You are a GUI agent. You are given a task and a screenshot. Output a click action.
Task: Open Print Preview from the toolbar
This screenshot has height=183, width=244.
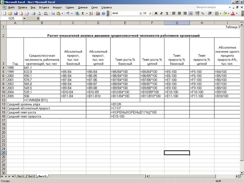pos(39,13)
